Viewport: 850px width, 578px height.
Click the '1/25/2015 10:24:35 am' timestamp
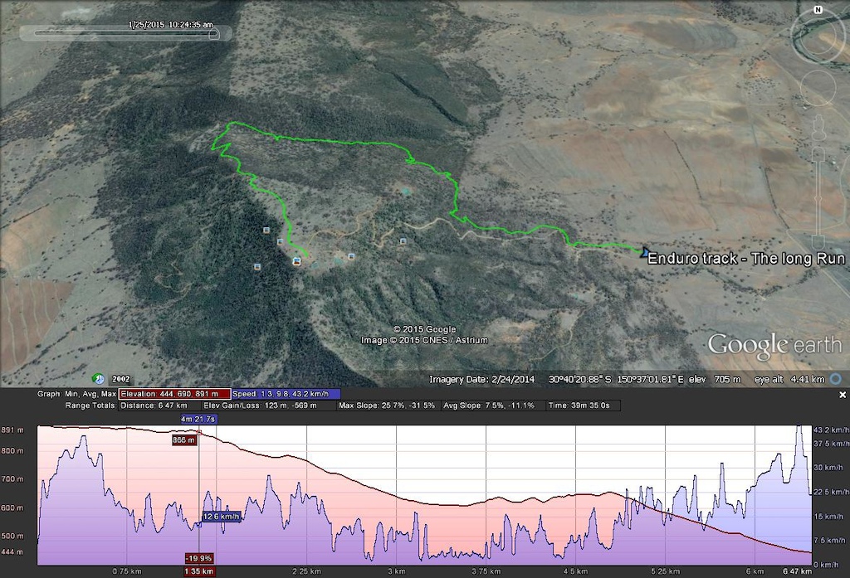pos(171,24)
